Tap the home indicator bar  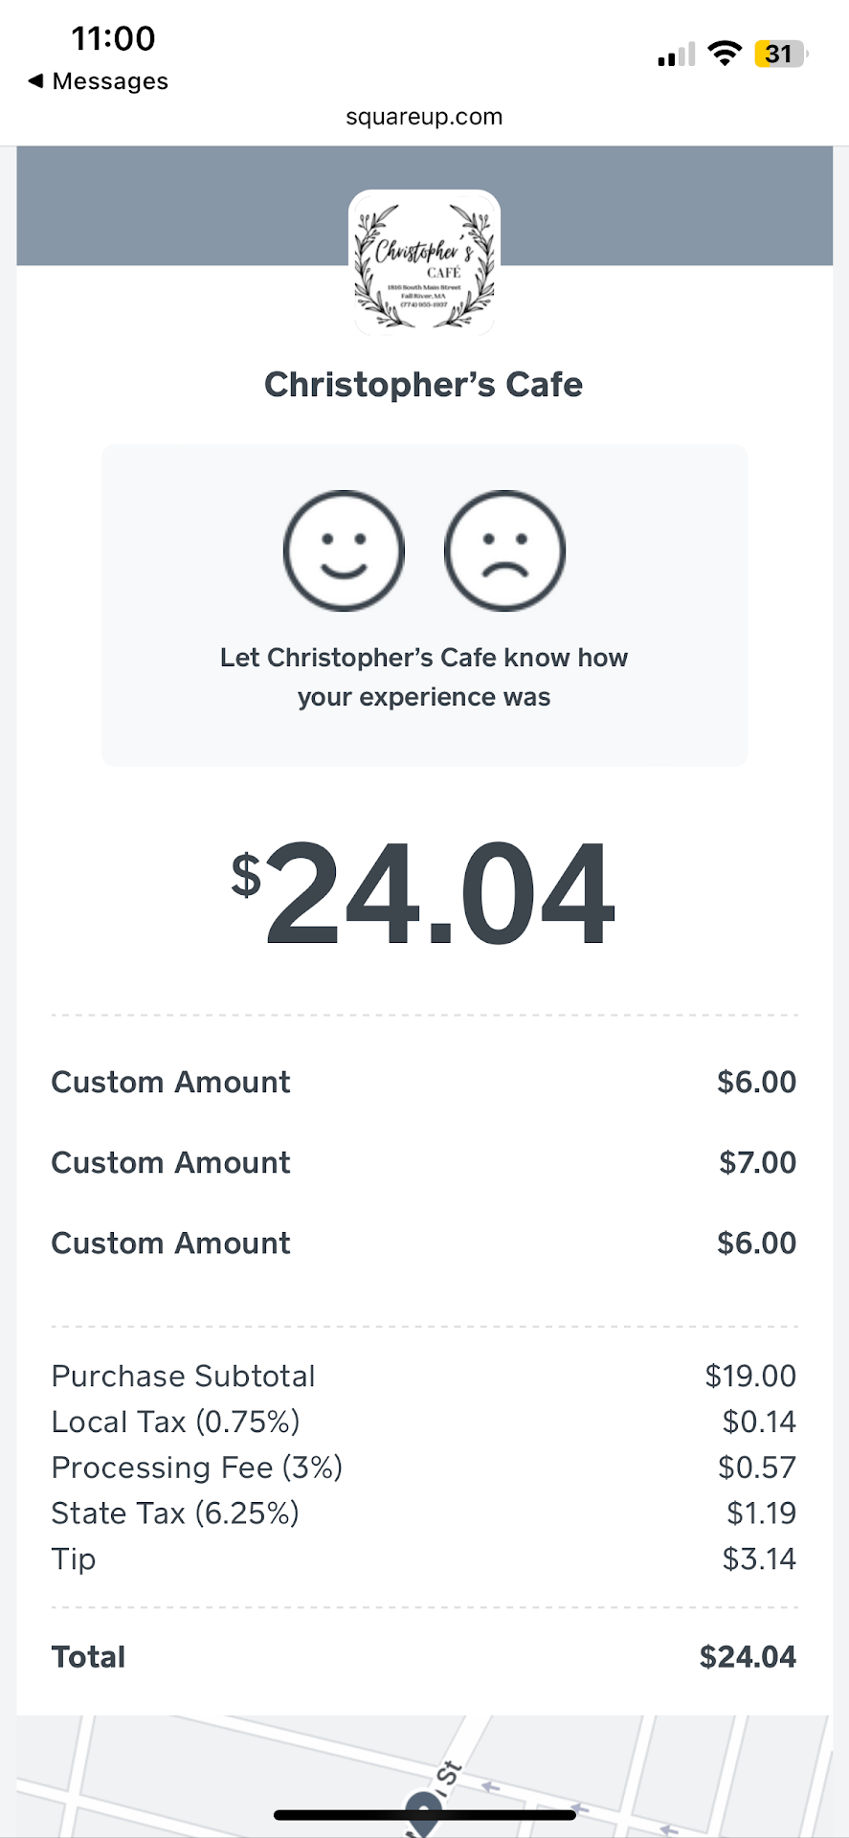click(x=424, y=1815)
